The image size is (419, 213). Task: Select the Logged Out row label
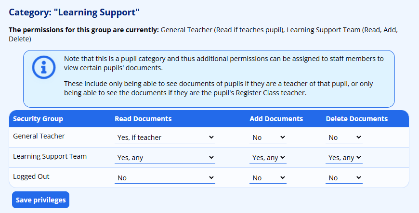click(x=31, y=176)
